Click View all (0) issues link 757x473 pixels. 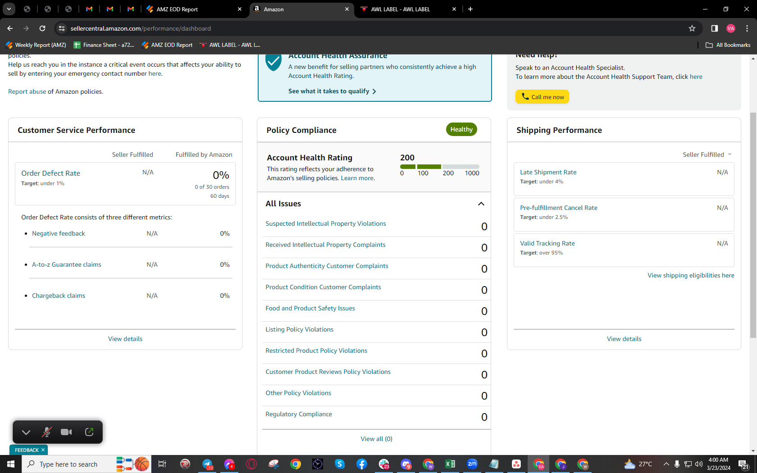click(376, 439)
